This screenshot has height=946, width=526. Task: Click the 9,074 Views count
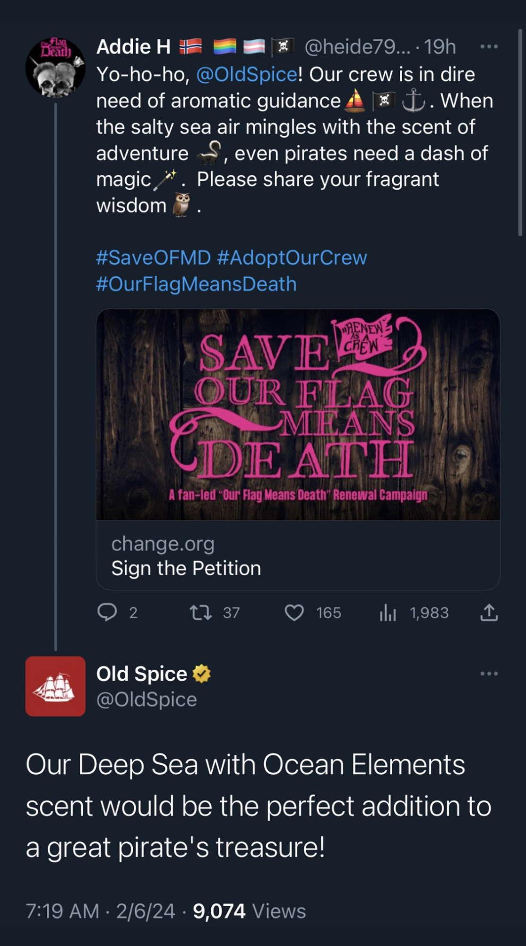pyautogui.click(x=249, y=911)
